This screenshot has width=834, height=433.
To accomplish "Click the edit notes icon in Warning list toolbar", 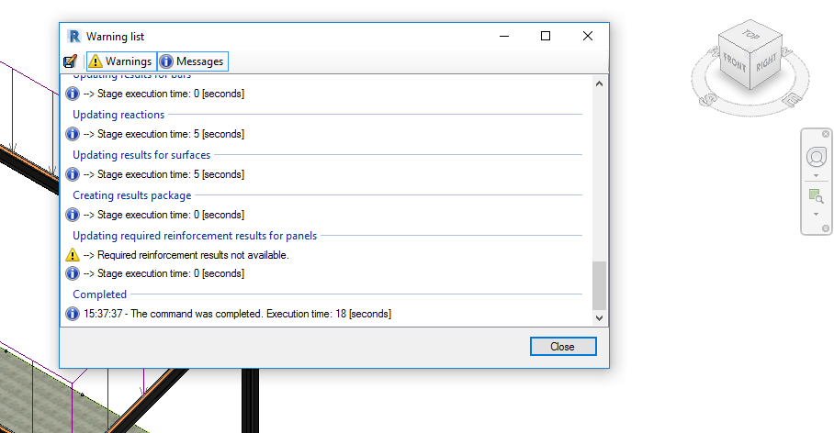I will (70, 61).
